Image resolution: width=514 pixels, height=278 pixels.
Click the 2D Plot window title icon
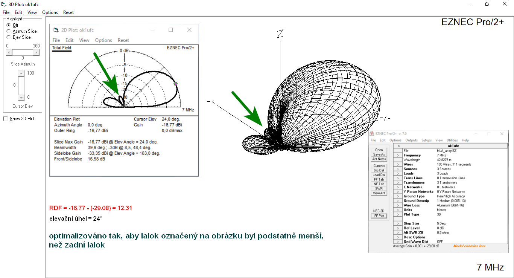(x=56, y=30)
